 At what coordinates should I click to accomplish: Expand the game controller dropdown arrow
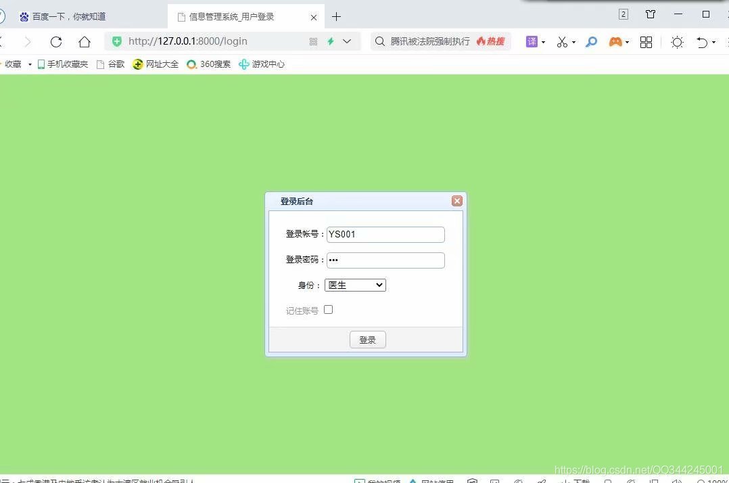(627, 43)
